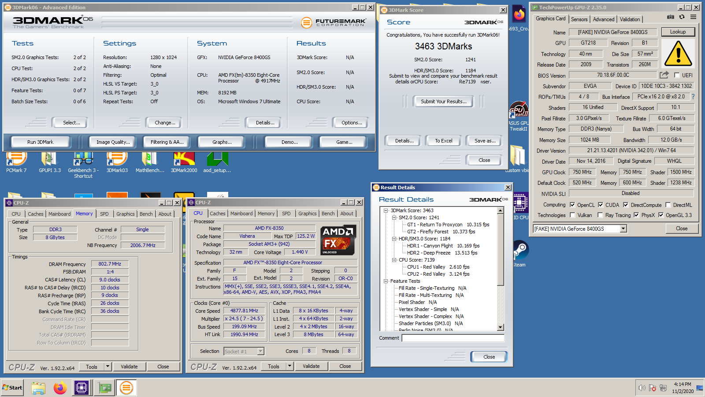Collapse the CPU Score tree node
This screenshot has width=705, height=397.
pyautogui.click(x=394, y=260)
